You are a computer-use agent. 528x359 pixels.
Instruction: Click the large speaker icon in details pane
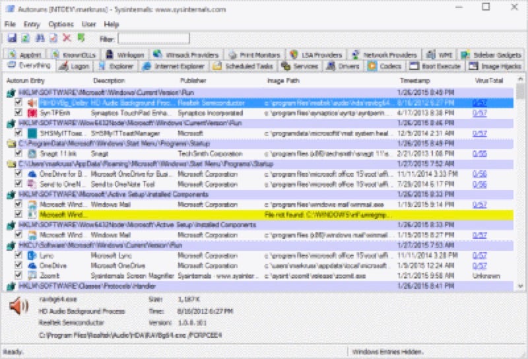tap(20, 306)
